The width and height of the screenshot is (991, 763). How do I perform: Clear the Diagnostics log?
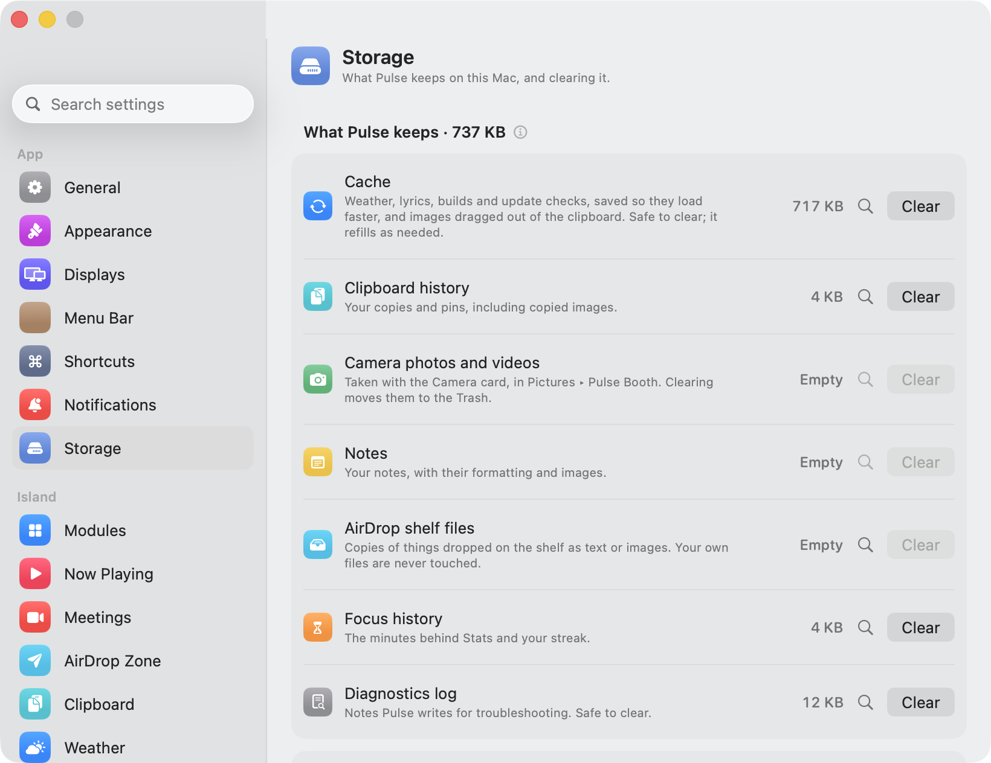pos(920,702)
